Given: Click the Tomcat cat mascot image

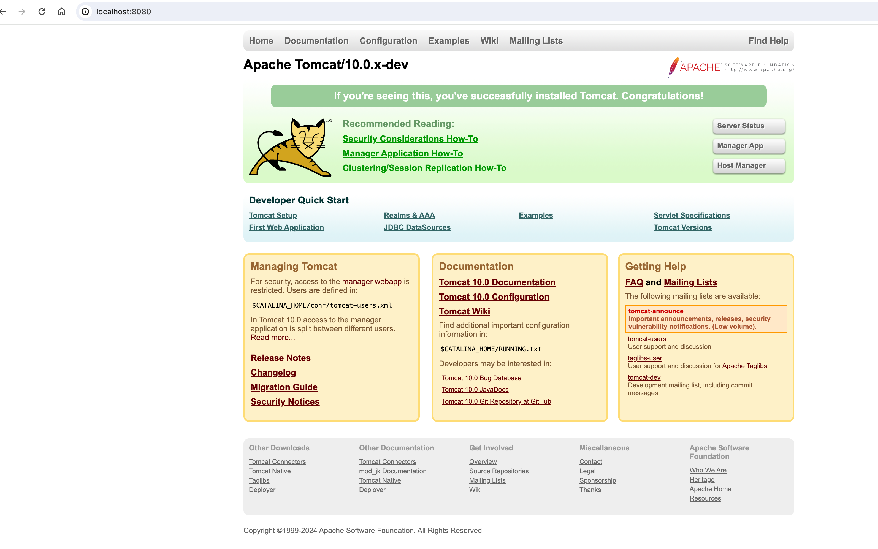Looking at the screenshot, I should pyautogui.click(x=290, y=147).
